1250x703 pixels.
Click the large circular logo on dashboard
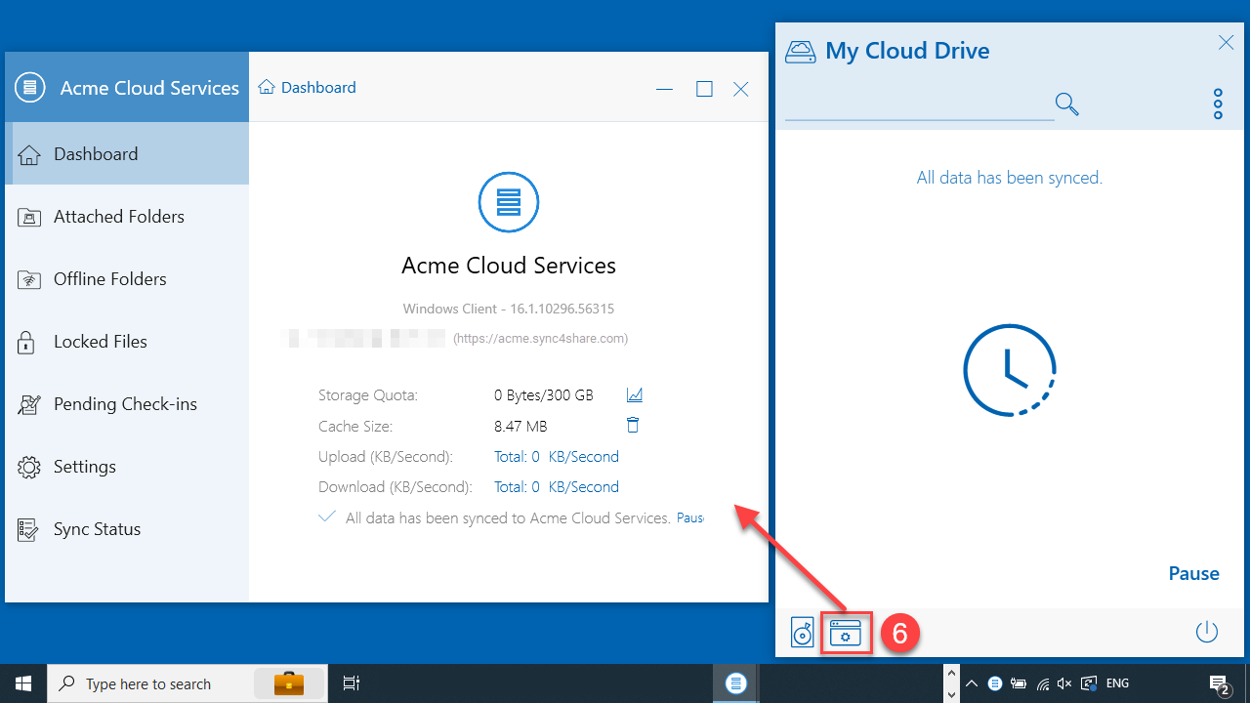tap(509, 202)
